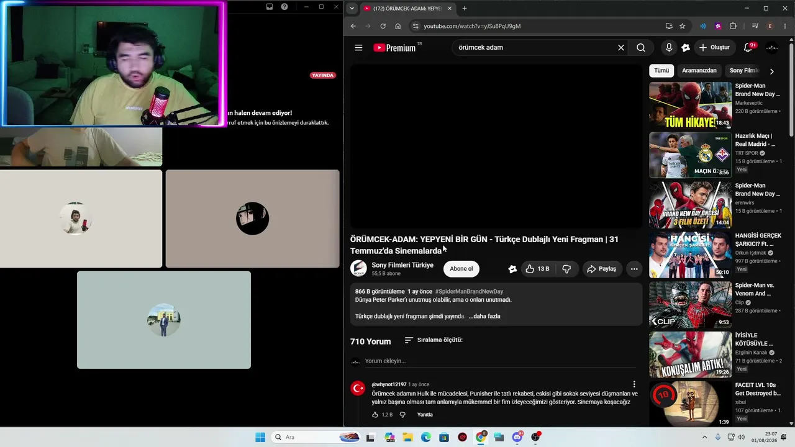Open the Chrome tab search dropdown
Screen dimensions: 795x447
click(352, 8)
